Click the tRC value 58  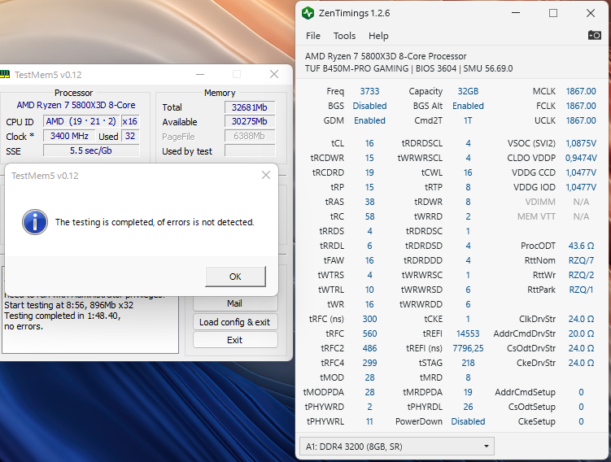(369, 216)
